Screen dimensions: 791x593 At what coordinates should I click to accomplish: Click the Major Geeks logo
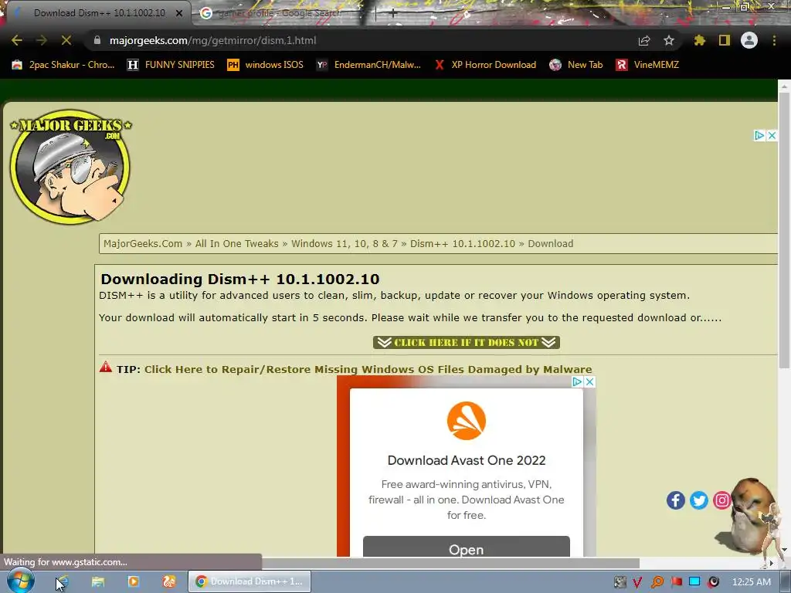pyautogui.click(x=70, y=167)
